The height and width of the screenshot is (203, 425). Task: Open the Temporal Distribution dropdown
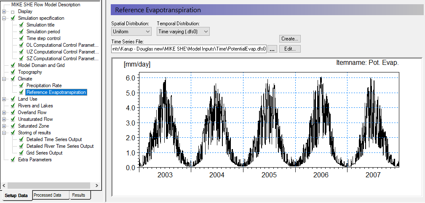click(183, 32)
